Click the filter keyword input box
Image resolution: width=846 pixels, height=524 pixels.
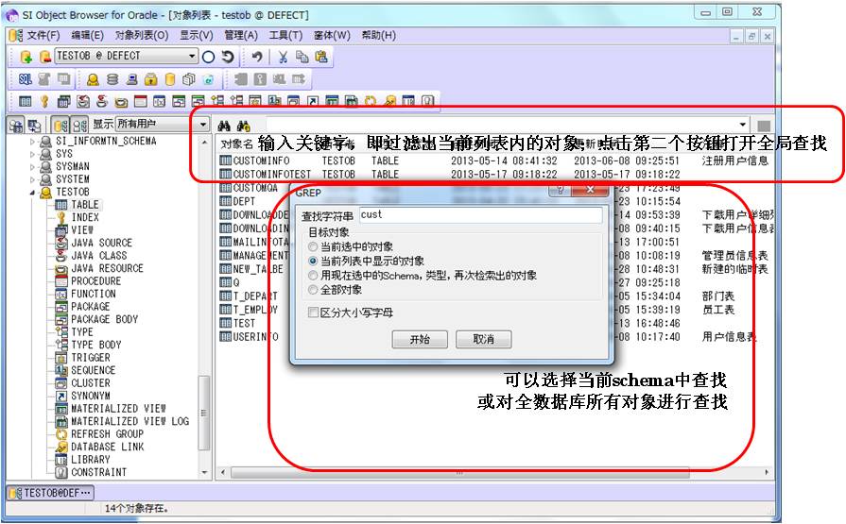[x=502, y=125]
